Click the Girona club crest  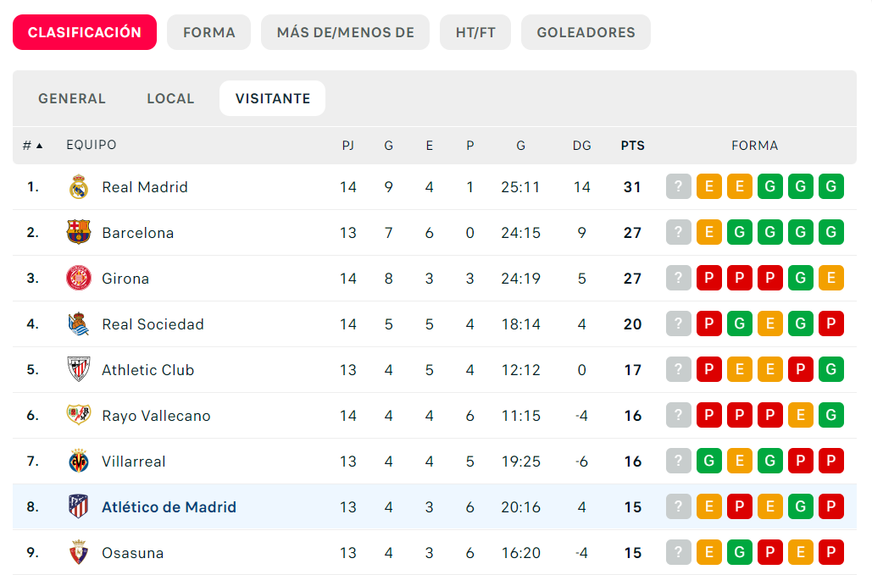coord(78,278)
